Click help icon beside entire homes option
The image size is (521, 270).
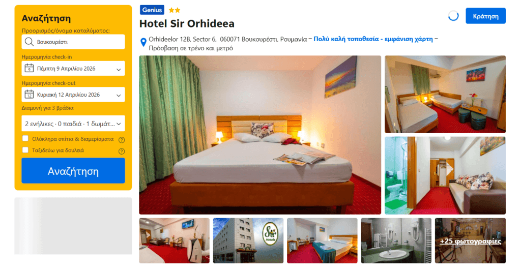122,140
